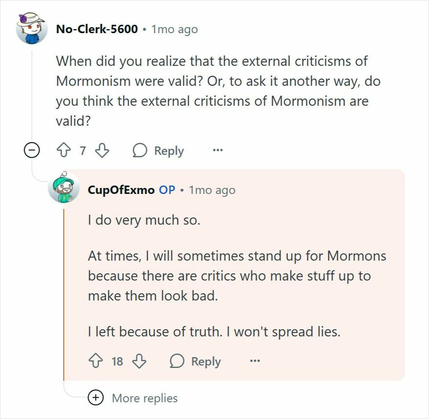The width and height of the screenshot is (429, 419).
Task: Open No-Clerk-5600's profile
Action: 96,29
